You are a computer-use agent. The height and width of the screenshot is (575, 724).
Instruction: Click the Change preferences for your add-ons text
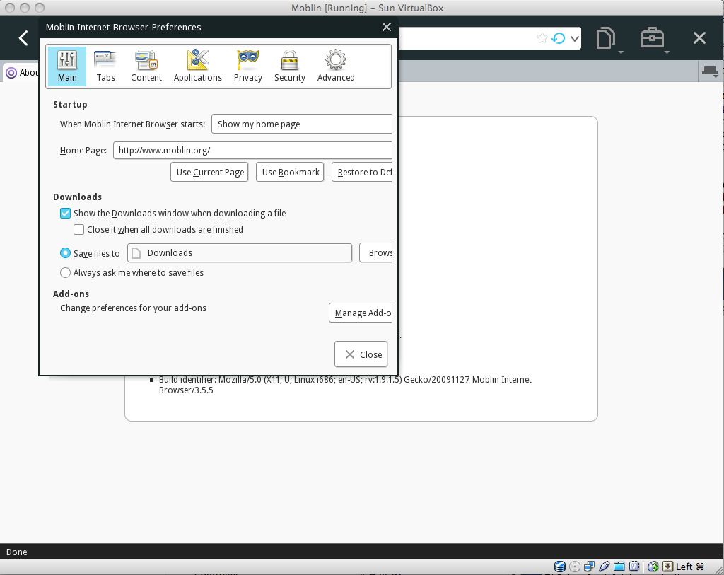pyautogui.click(x=134, y=308)
